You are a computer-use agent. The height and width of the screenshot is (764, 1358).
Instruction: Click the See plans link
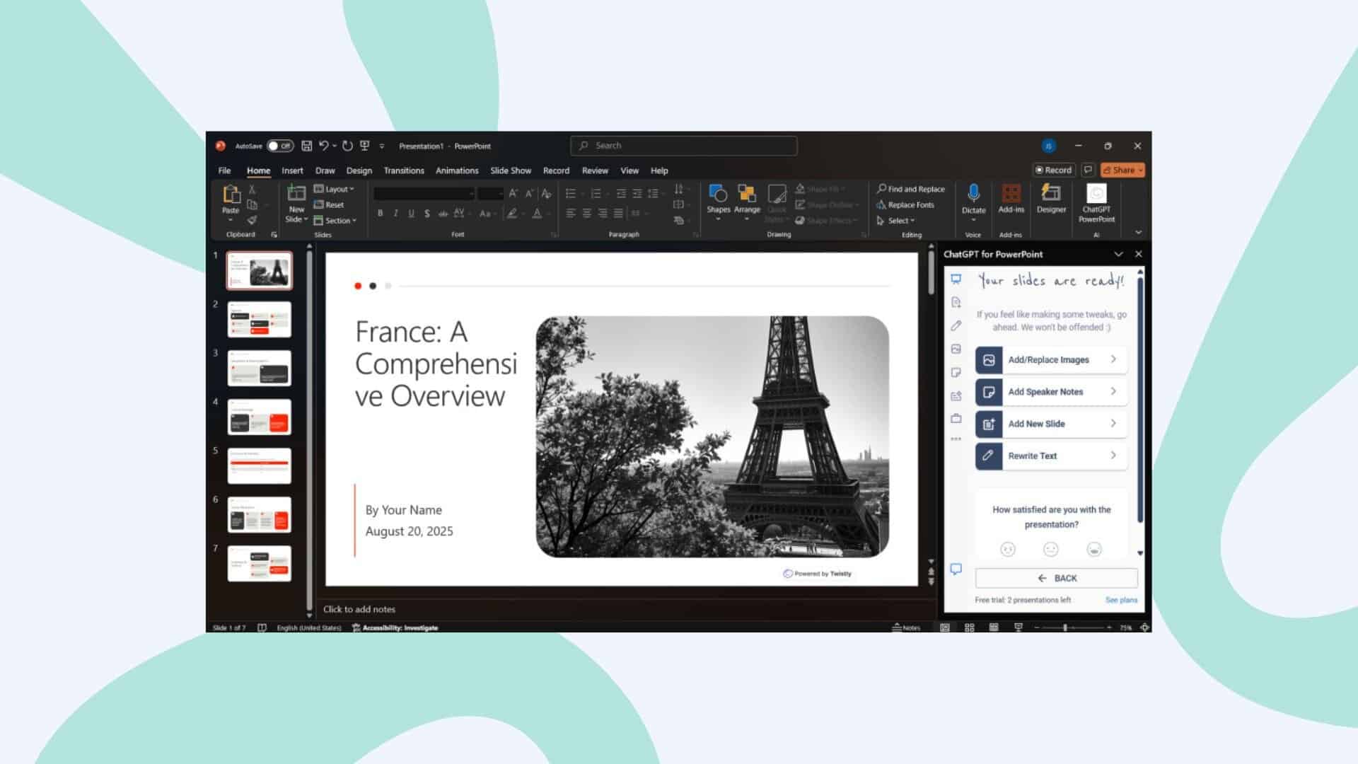[1121, 600]
